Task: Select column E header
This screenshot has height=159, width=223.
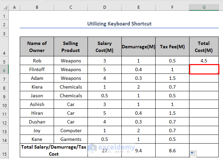Action: (138, 7)
